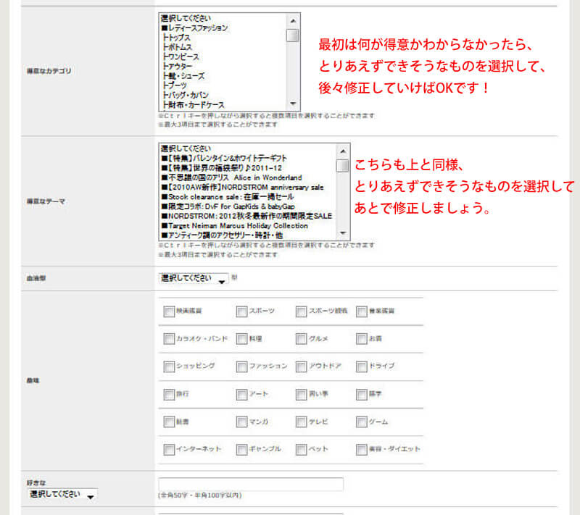Click the theme list scrollbar thumb
580x515 pixels.
pyautogui.click(x=343, y=166)
